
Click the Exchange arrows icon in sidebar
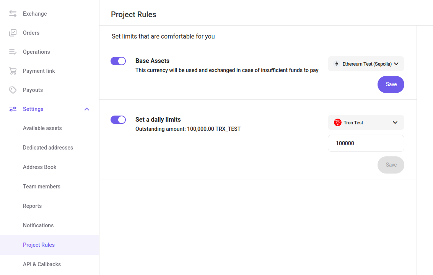pos(13,14)
